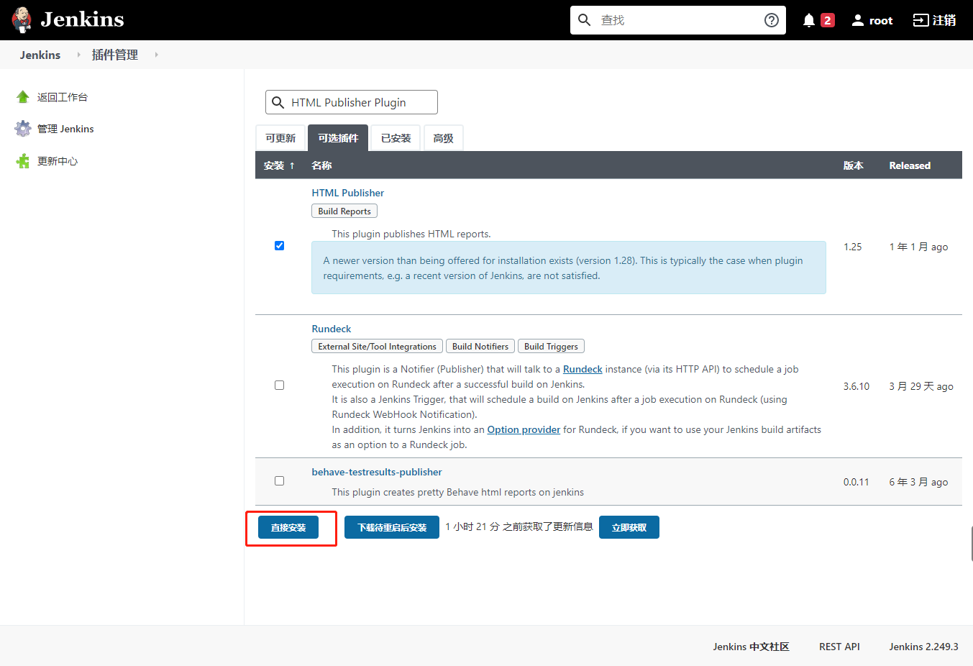This screenshot has width=973, height=666.
Task: Click the Jenkins butler logo icon
Action: 22,20
